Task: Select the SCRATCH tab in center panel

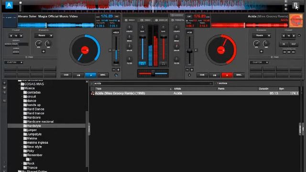Action: [161, 20]
